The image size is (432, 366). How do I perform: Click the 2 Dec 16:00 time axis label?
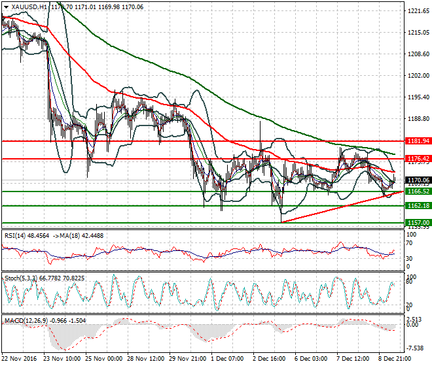pos(269,359)
